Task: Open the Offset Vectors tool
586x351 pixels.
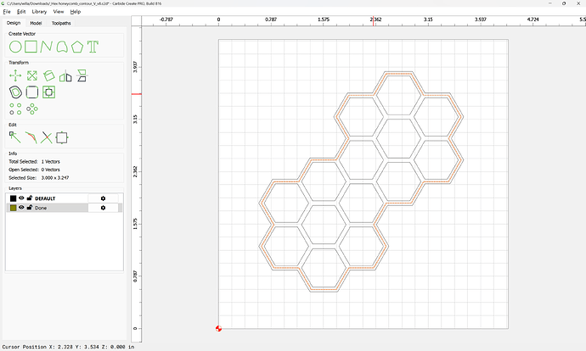Action: point(15,92)
